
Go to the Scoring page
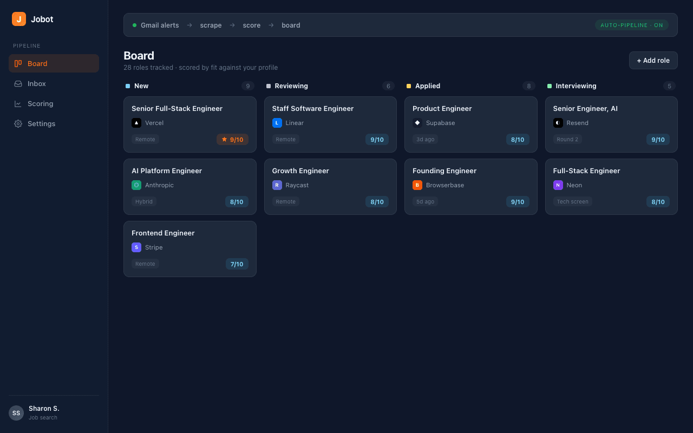[54, 103]
